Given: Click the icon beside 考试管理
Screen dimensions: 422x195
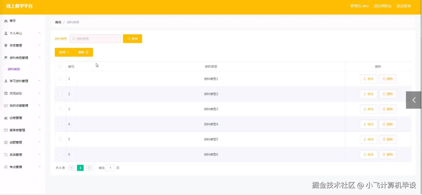Looking at the screenshot, I should point(6,167).
